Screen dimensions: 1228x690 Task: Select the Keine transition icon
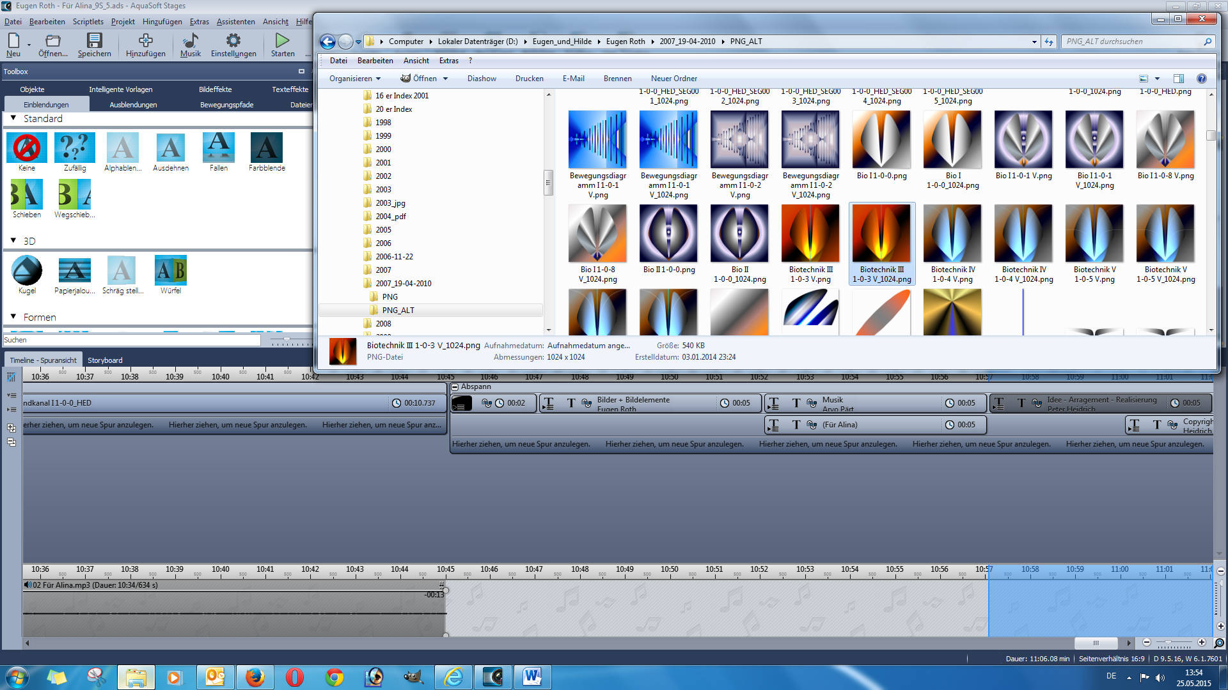(x=27, y=148)
